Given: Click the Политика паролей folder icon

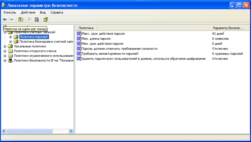Looking at the screenshot, I should coord(16,37).
